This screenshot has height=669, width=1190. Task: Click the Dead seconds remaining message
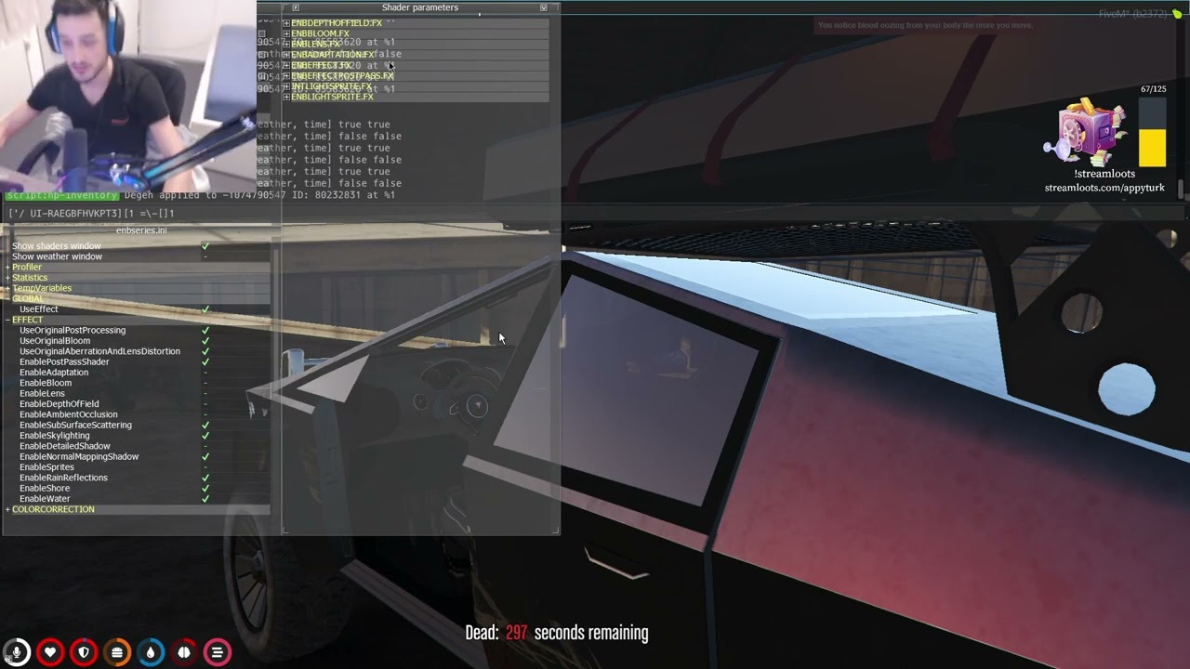pyautogui.click(x=557, y=633)
